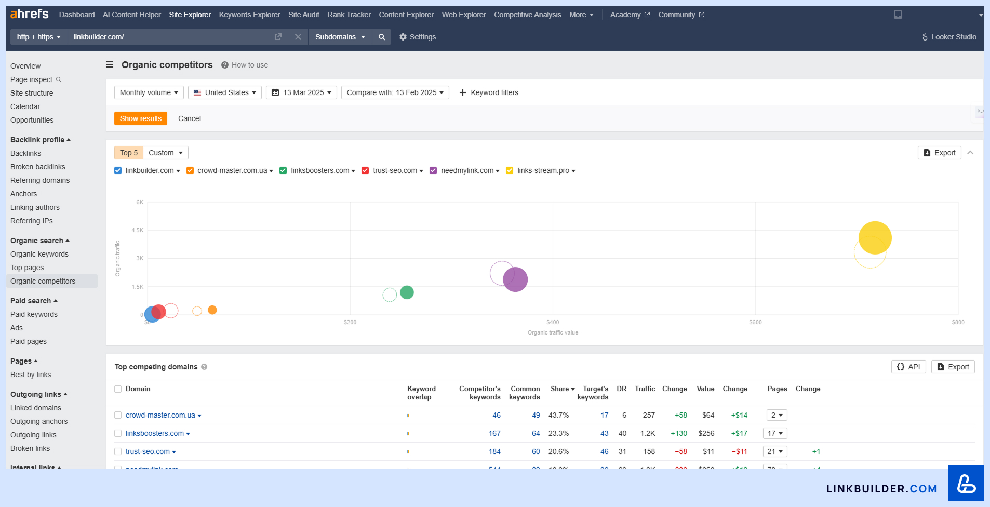Open Monthly volume dropdown

point(149,92)
